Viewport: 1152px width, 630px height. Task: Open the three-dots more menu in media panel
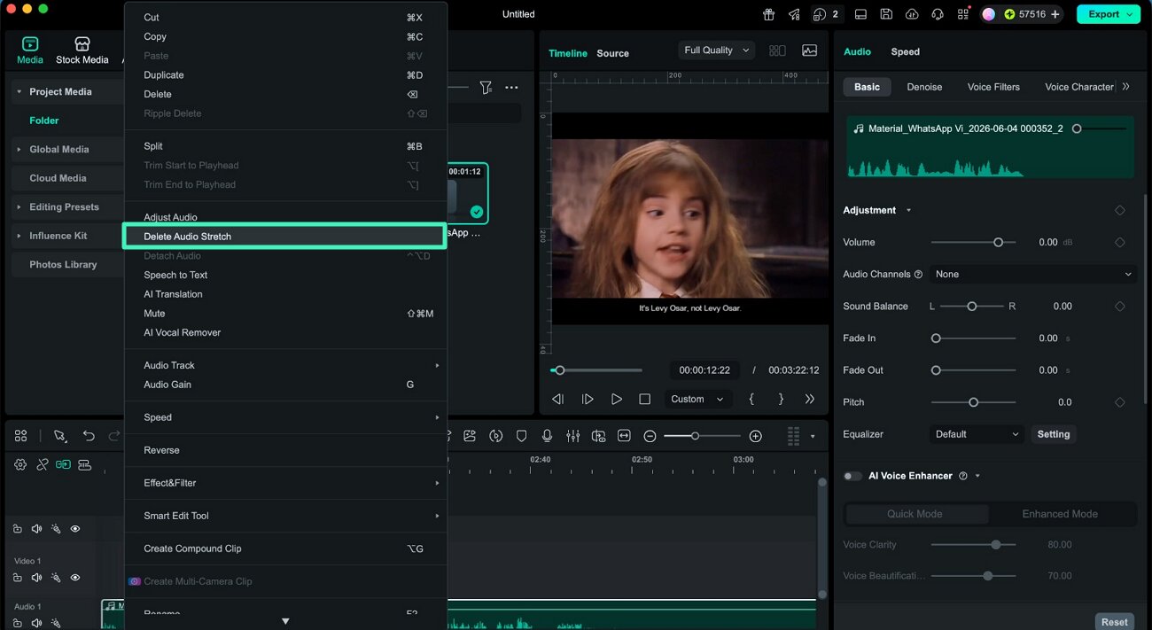(x=511, y=87)
